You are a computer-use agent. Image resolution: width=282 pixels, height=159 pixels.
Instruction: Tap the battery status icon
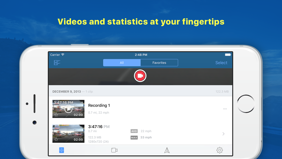[x=228, y=55]
